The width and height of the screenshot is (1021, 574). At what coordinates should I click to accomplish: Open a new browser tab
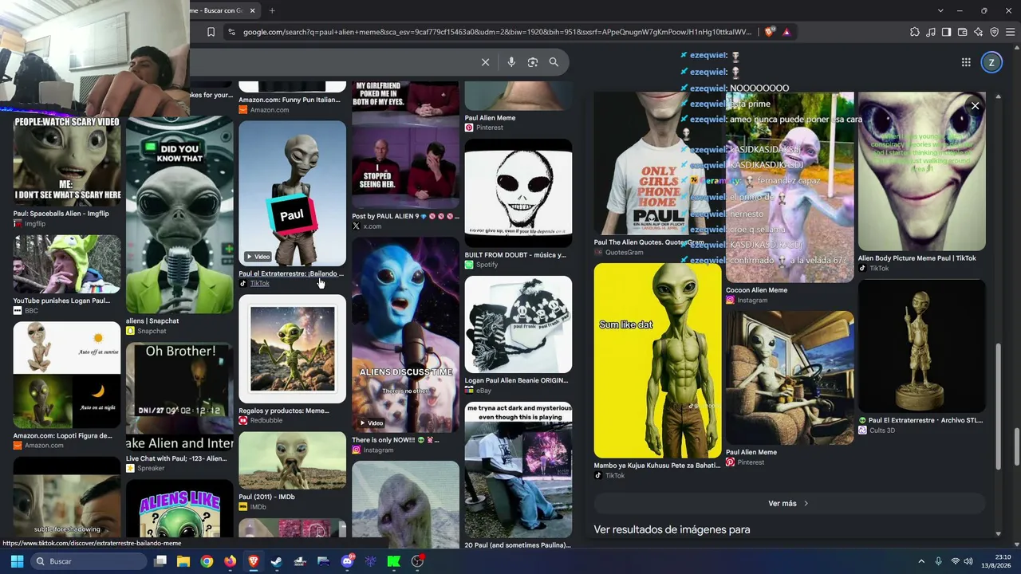tap(272, 10)
